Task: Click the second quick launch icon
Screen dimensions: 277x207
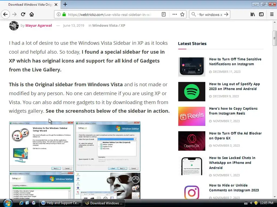Action: (27, 203)
